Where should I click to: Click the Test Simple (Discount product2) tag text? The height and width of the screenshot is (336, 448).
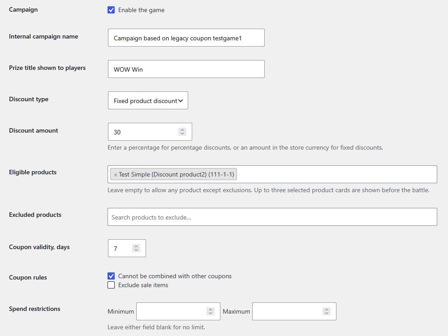176,174
